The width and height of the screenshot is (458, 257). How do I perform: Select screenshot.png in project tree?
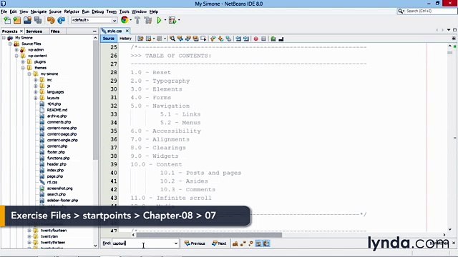[59, 188]
